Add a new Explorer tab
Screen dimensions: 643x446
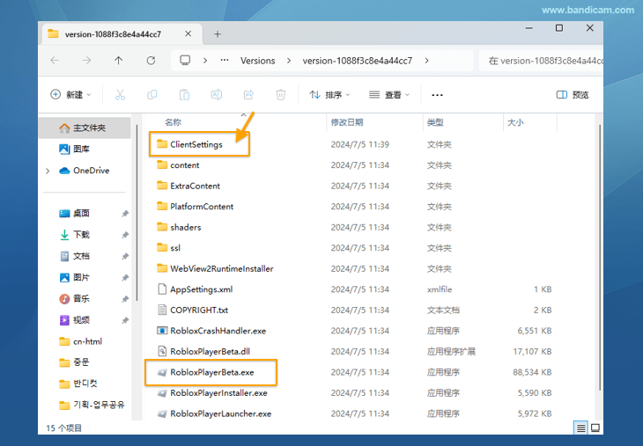pyautogui.click(x=218, y=34)
